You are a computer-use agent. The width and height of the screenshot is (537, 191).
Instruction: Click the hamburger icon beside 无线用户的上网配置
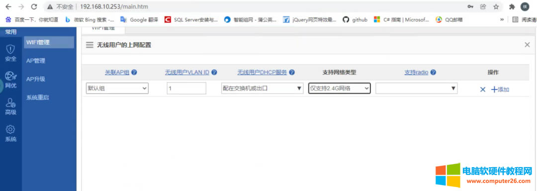[x=89, y=45]
